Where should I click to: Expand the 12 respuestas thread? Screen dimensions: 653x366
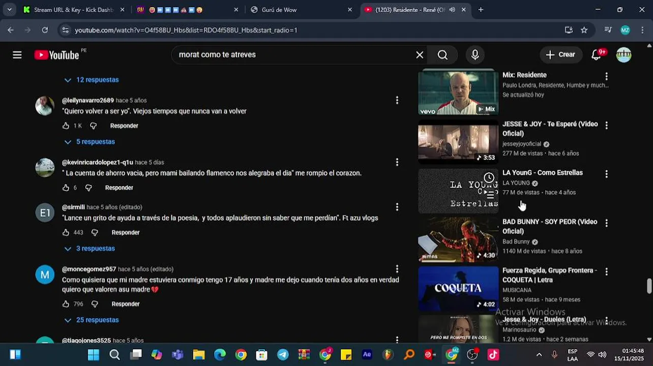click(x=92, y=80)
